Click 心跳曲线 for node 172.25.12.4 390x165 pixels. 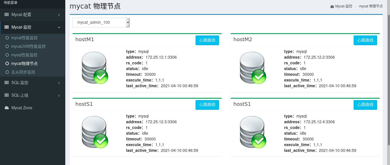pyautogui.click(x=365, y=105)
